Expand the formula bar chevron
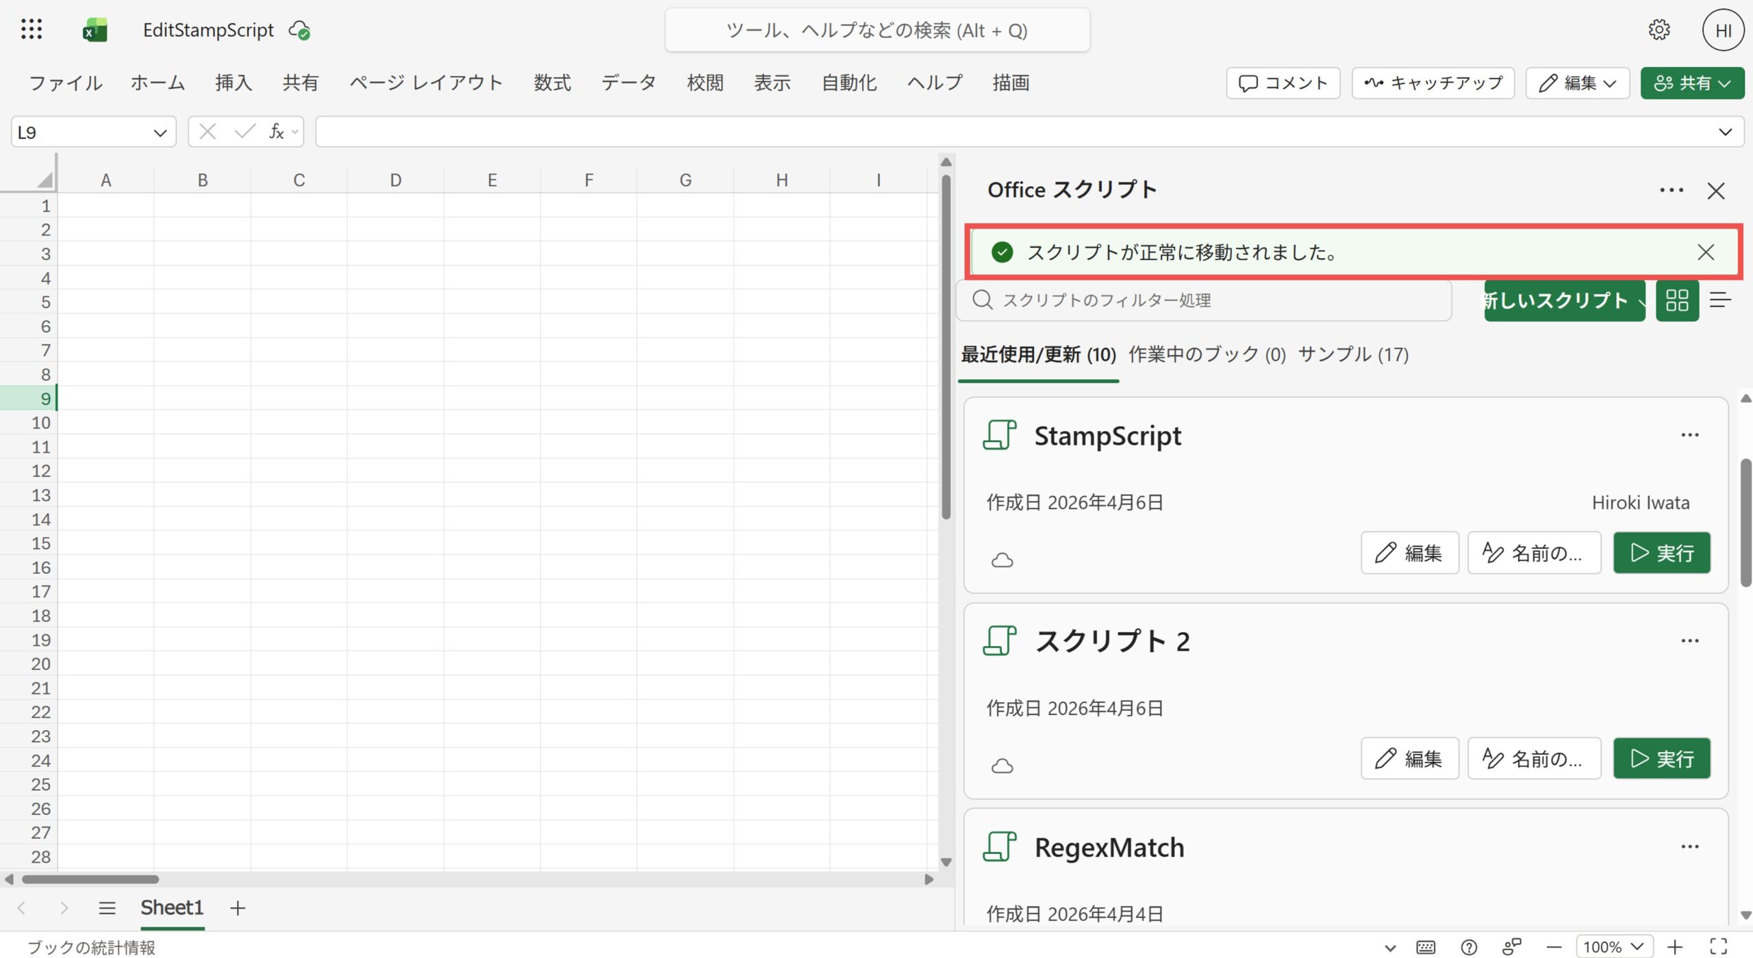The height and width of the screenshot is (958, 1753). tap(1725, 132)
